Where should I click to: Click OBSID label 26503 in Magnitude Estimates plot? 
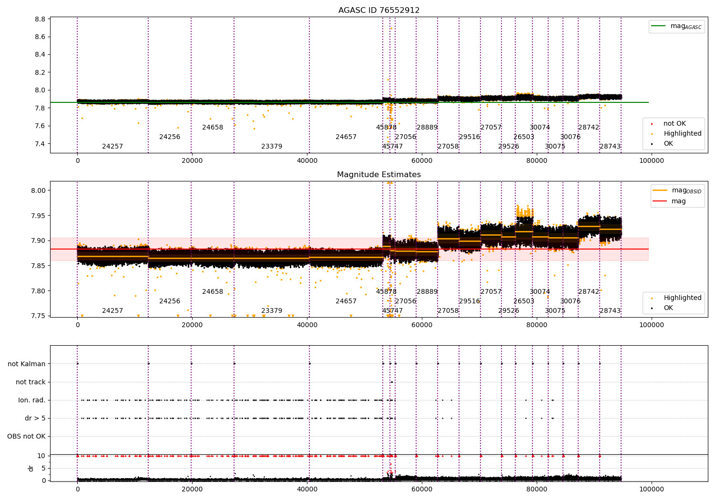524,301
